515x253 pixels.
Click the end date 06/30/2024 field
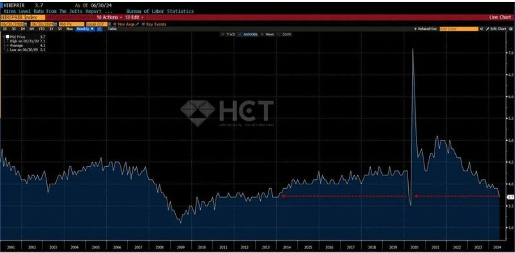tap(42, 24)
